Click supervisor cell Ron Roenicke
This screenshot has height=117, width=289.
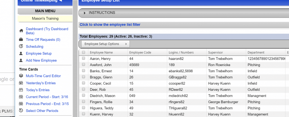tap(219, 65)
